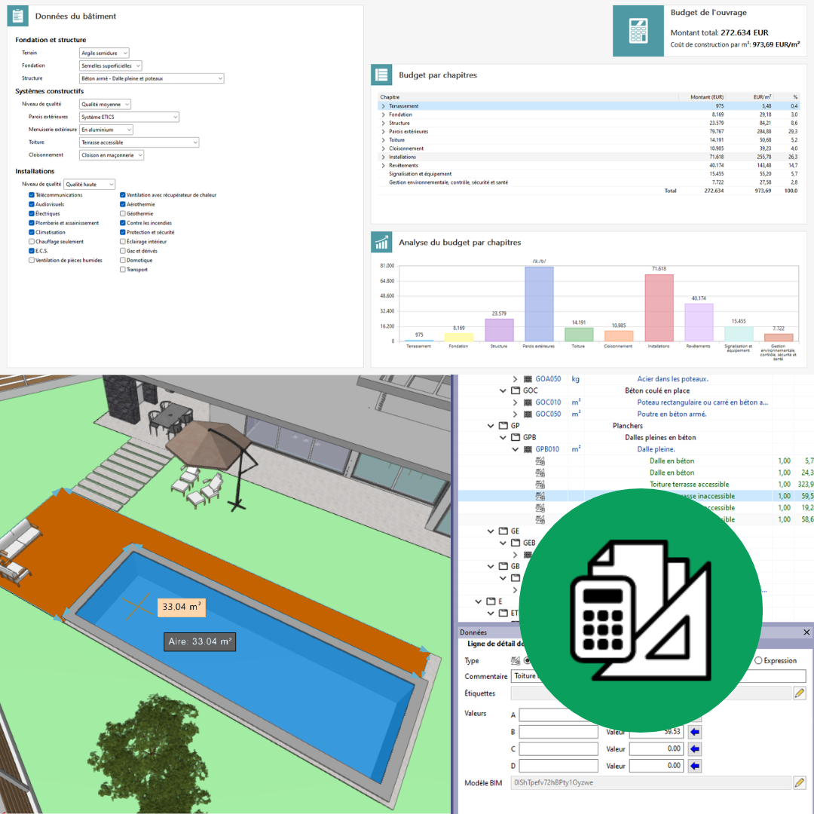Viewport: 814px width, 814px height.
Task: Click the Budget de l'ouvrage calculator icon
Action: (638, 31)
